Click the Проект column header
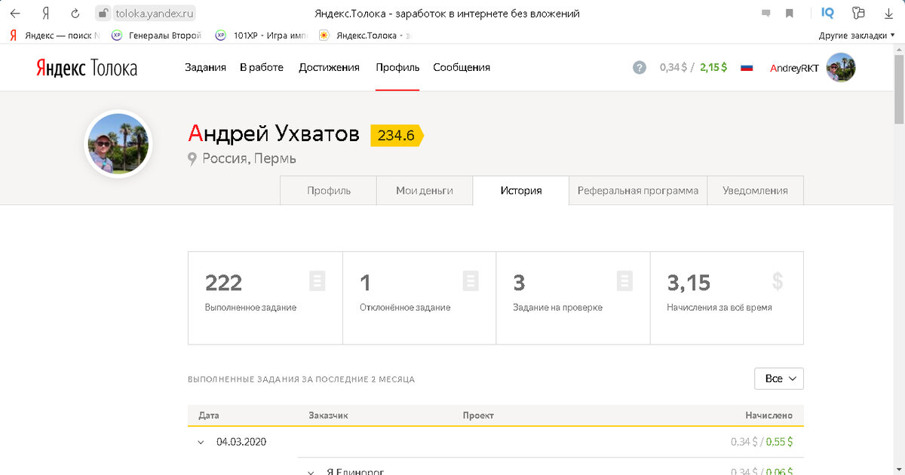Screen dimensions: 905x475 (478, 415)
